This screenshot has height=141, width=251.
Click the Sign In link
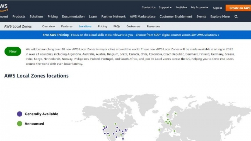[x=218, y=8]
